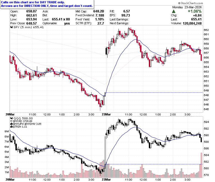Click the last pink closing volume bar

coord(201,165)
